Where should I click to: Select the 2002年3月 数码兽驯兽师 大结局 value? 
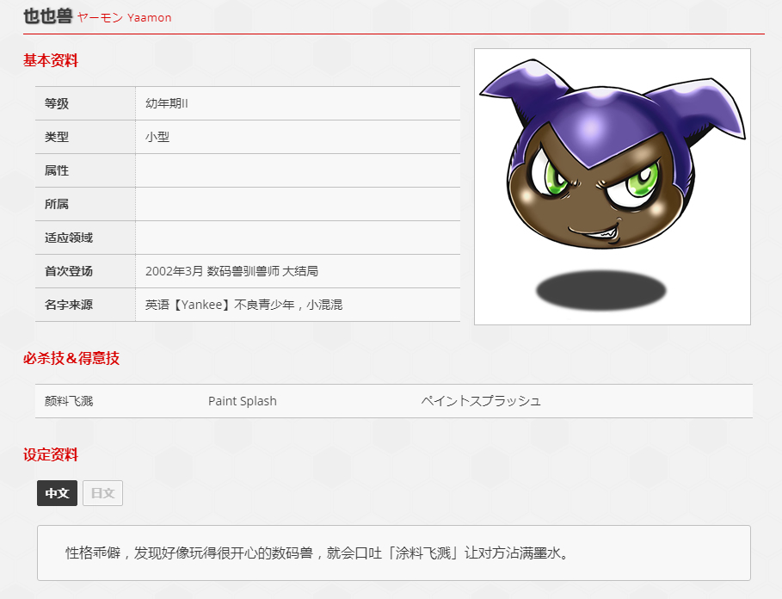tap(232, 271)
